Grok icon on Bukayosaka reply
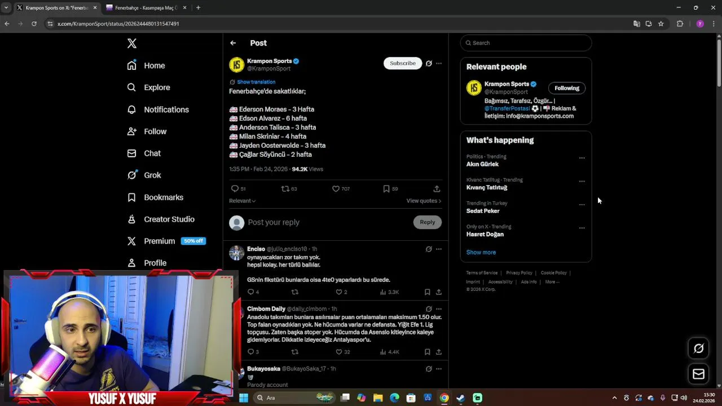The image size is (722, 406). [429, 369]
